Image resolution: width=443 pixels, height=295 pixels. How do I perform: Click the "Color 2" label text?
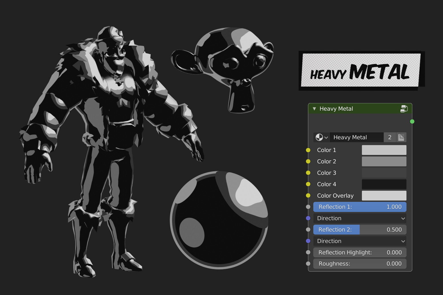(327, 161)
